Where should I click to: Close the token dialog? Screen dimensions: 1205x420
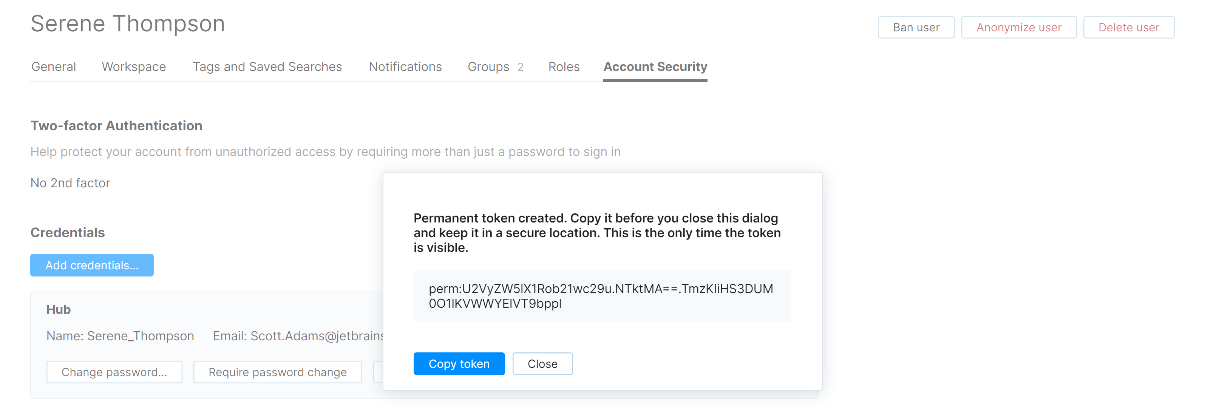click(x=542, y=363)
